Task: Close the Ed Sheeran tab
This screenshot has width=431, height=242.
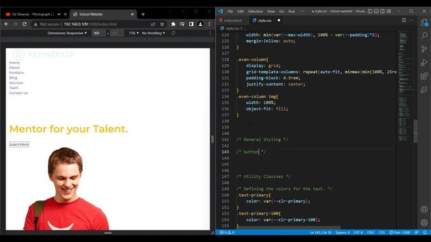Action: [65, 14]
